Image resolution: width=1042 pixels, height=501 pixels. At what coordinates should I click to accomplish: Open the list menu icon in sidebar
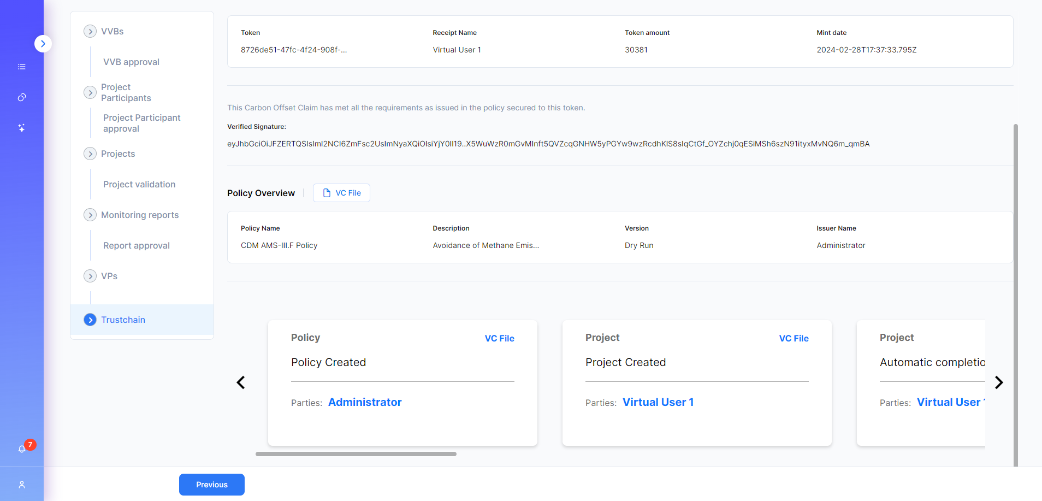22,67
